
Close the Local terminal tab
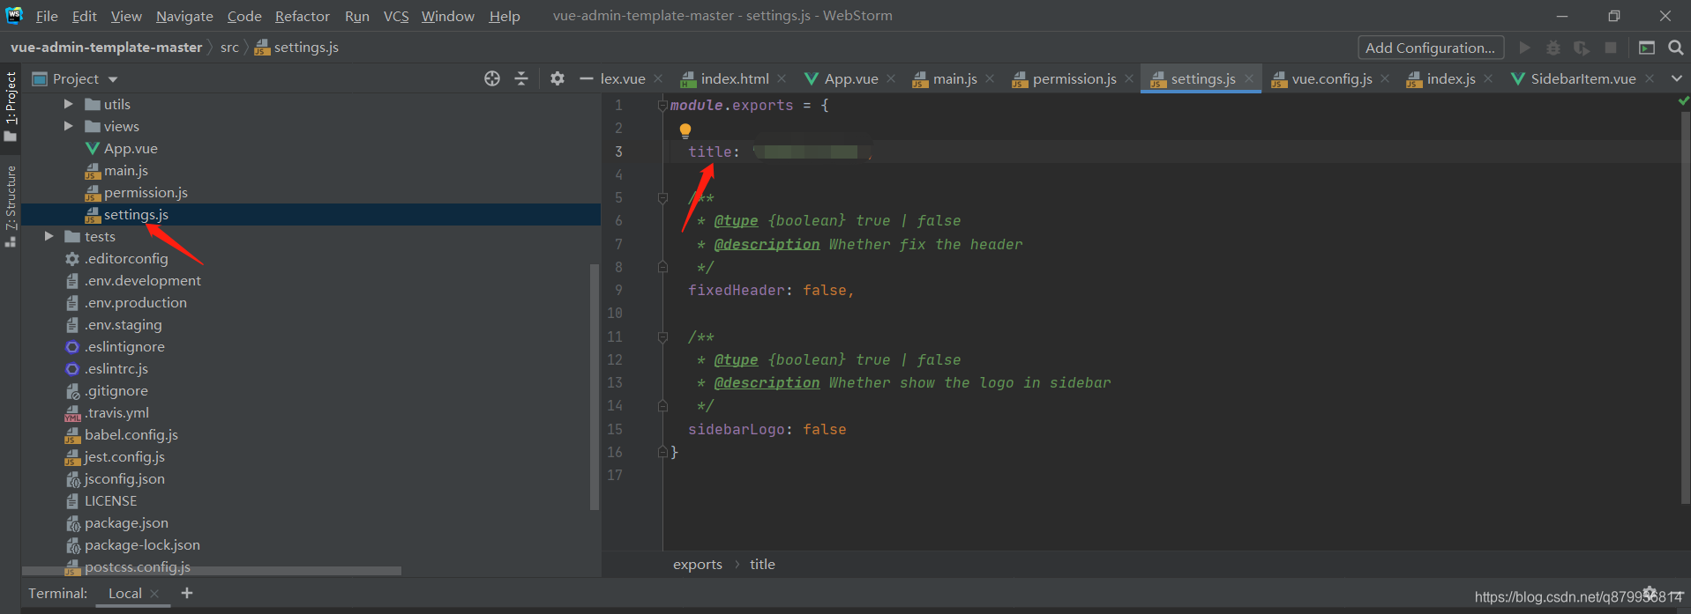pos(154,594)
